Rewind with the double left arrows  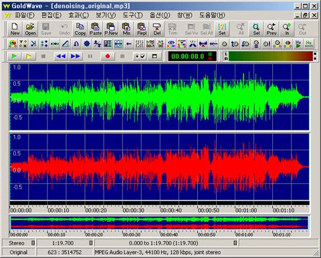pos(61,56)
